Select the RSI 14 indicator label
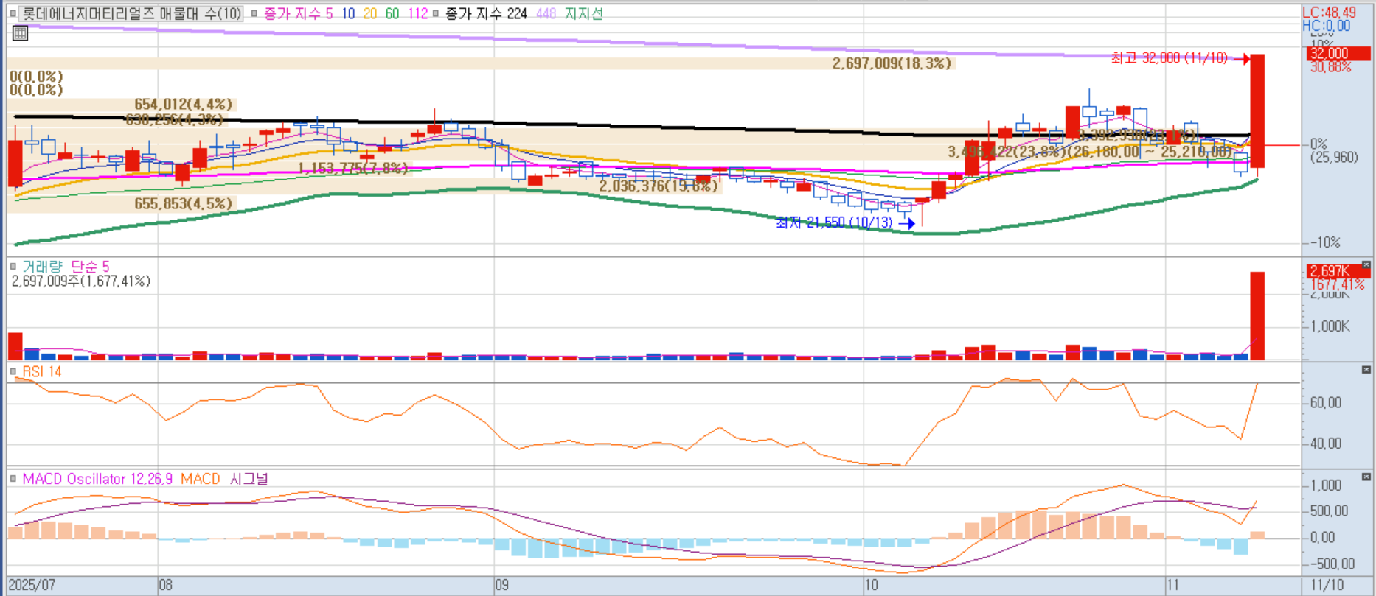The image size is (1376, 596). (x=42, y=372)
